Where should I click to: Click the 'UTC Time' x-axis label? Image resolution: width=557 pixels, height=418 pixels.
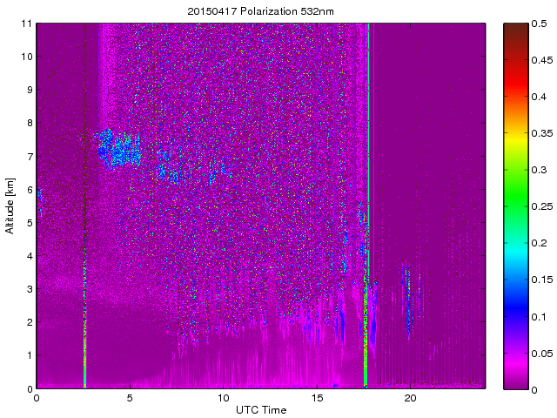(261, 410)
